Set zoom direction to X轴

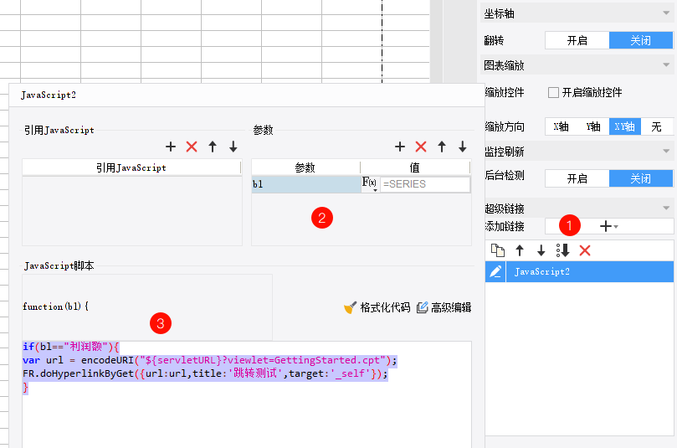562,126
